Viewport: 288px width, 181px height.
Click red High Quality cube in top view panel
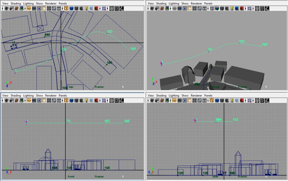point(96,8)
